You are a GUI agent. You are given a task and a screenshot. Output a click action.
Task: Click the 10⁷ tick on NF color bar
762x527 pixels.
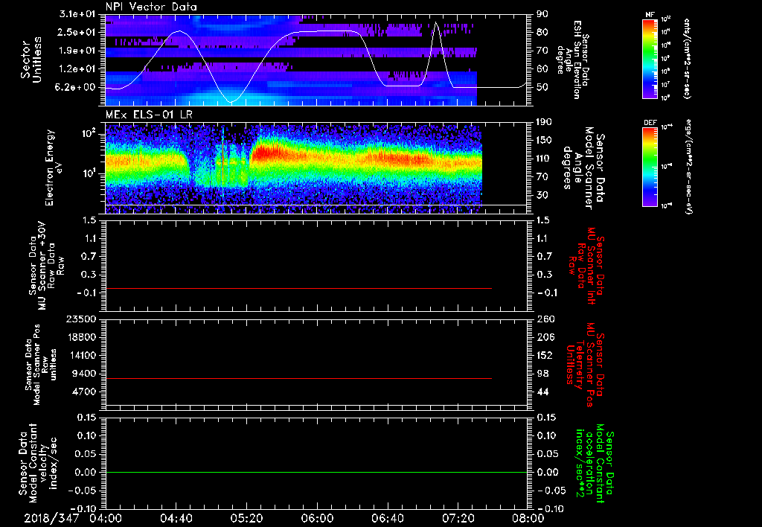[666, 85]
